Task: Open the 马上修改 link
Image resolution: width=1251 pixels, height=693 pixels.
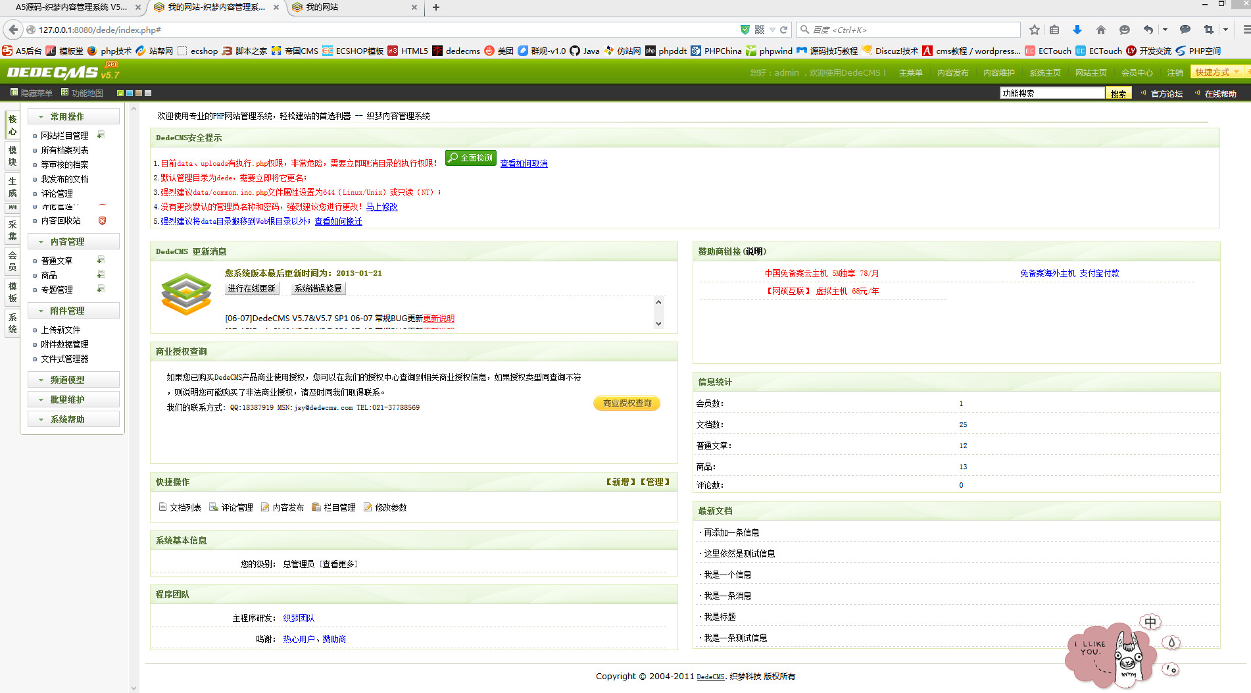Action: (382, 207)
